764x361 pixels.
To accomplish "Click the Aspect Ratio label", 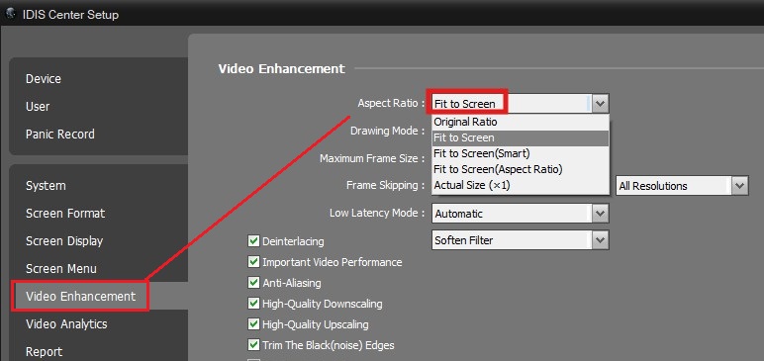I will click(391, 103).
